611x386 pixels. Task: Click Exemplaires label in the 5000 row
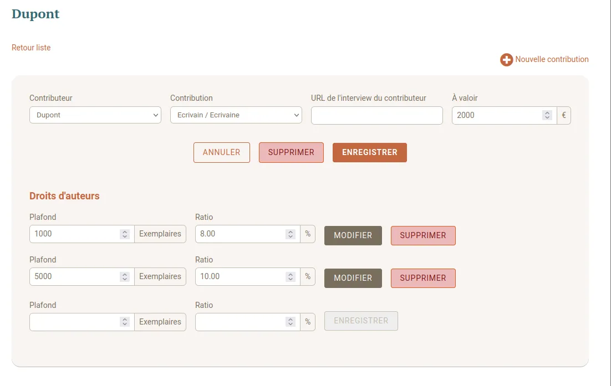point(160,277)
